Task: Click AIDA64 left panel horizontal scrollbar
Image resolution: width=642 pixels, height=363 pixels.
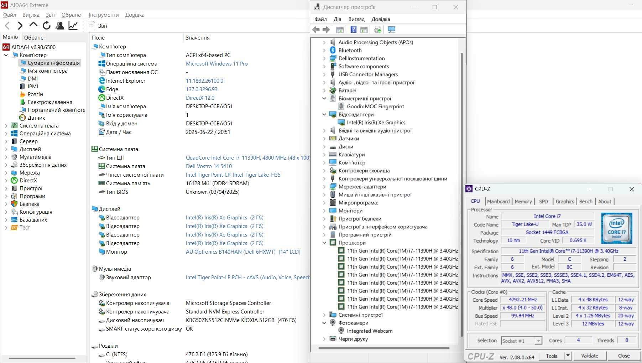Action: click(42, 358)
